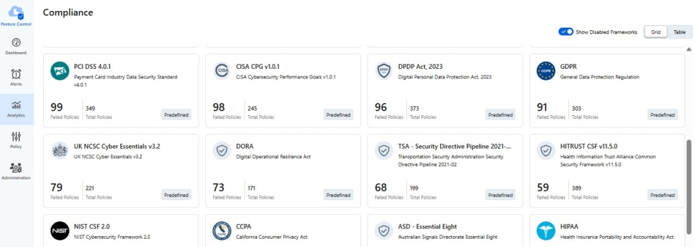Select the Analytics chart icon
The image size is (695, 247).
tap(16, 105)
